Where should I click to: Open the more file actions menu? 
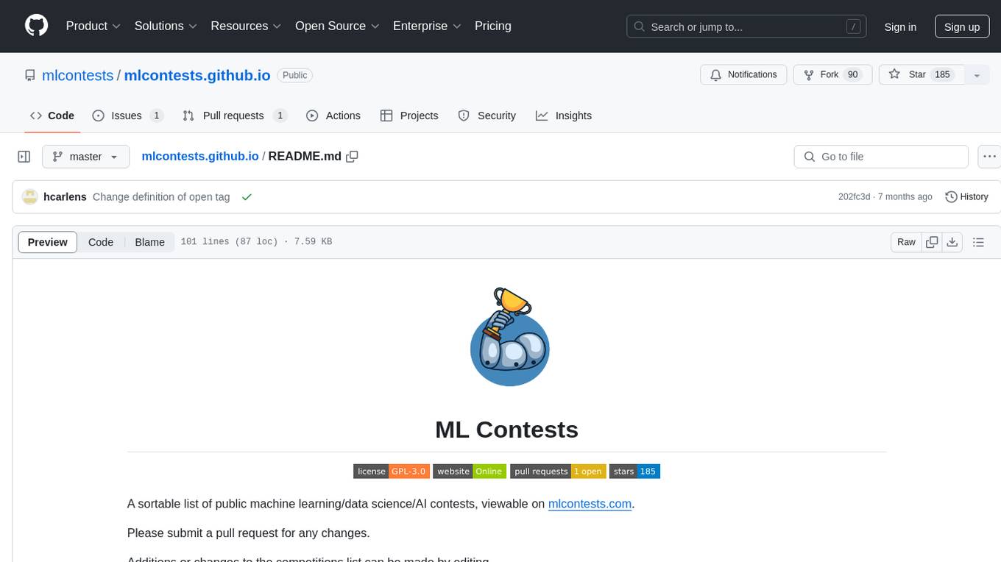[989, 157]
